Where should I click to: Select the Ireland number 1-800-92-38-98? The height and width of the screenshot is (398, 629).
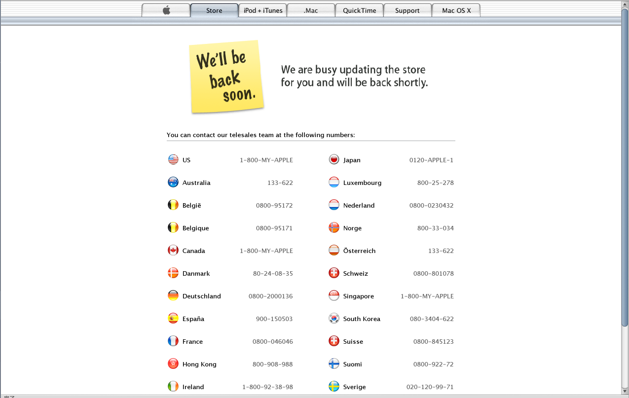(x=268, y=387)
